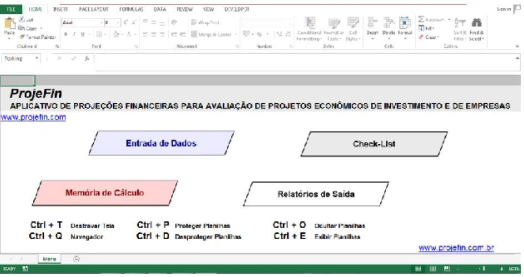
Task: Expand the Name Box dropdown arrow
Action: click(x=37, y=58)
